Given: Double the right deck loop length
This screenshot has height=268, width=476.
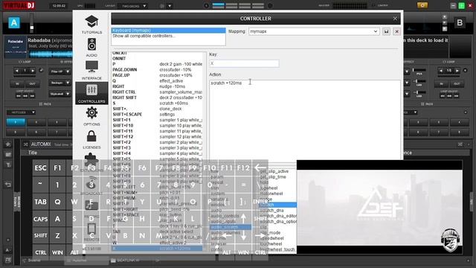Looking at the screenshot, I should click(x=457, y=71).
